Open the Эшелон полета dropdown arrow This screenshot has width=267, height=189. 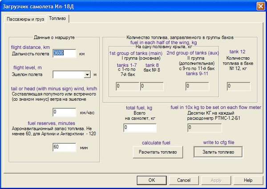[x=87, y=75]
